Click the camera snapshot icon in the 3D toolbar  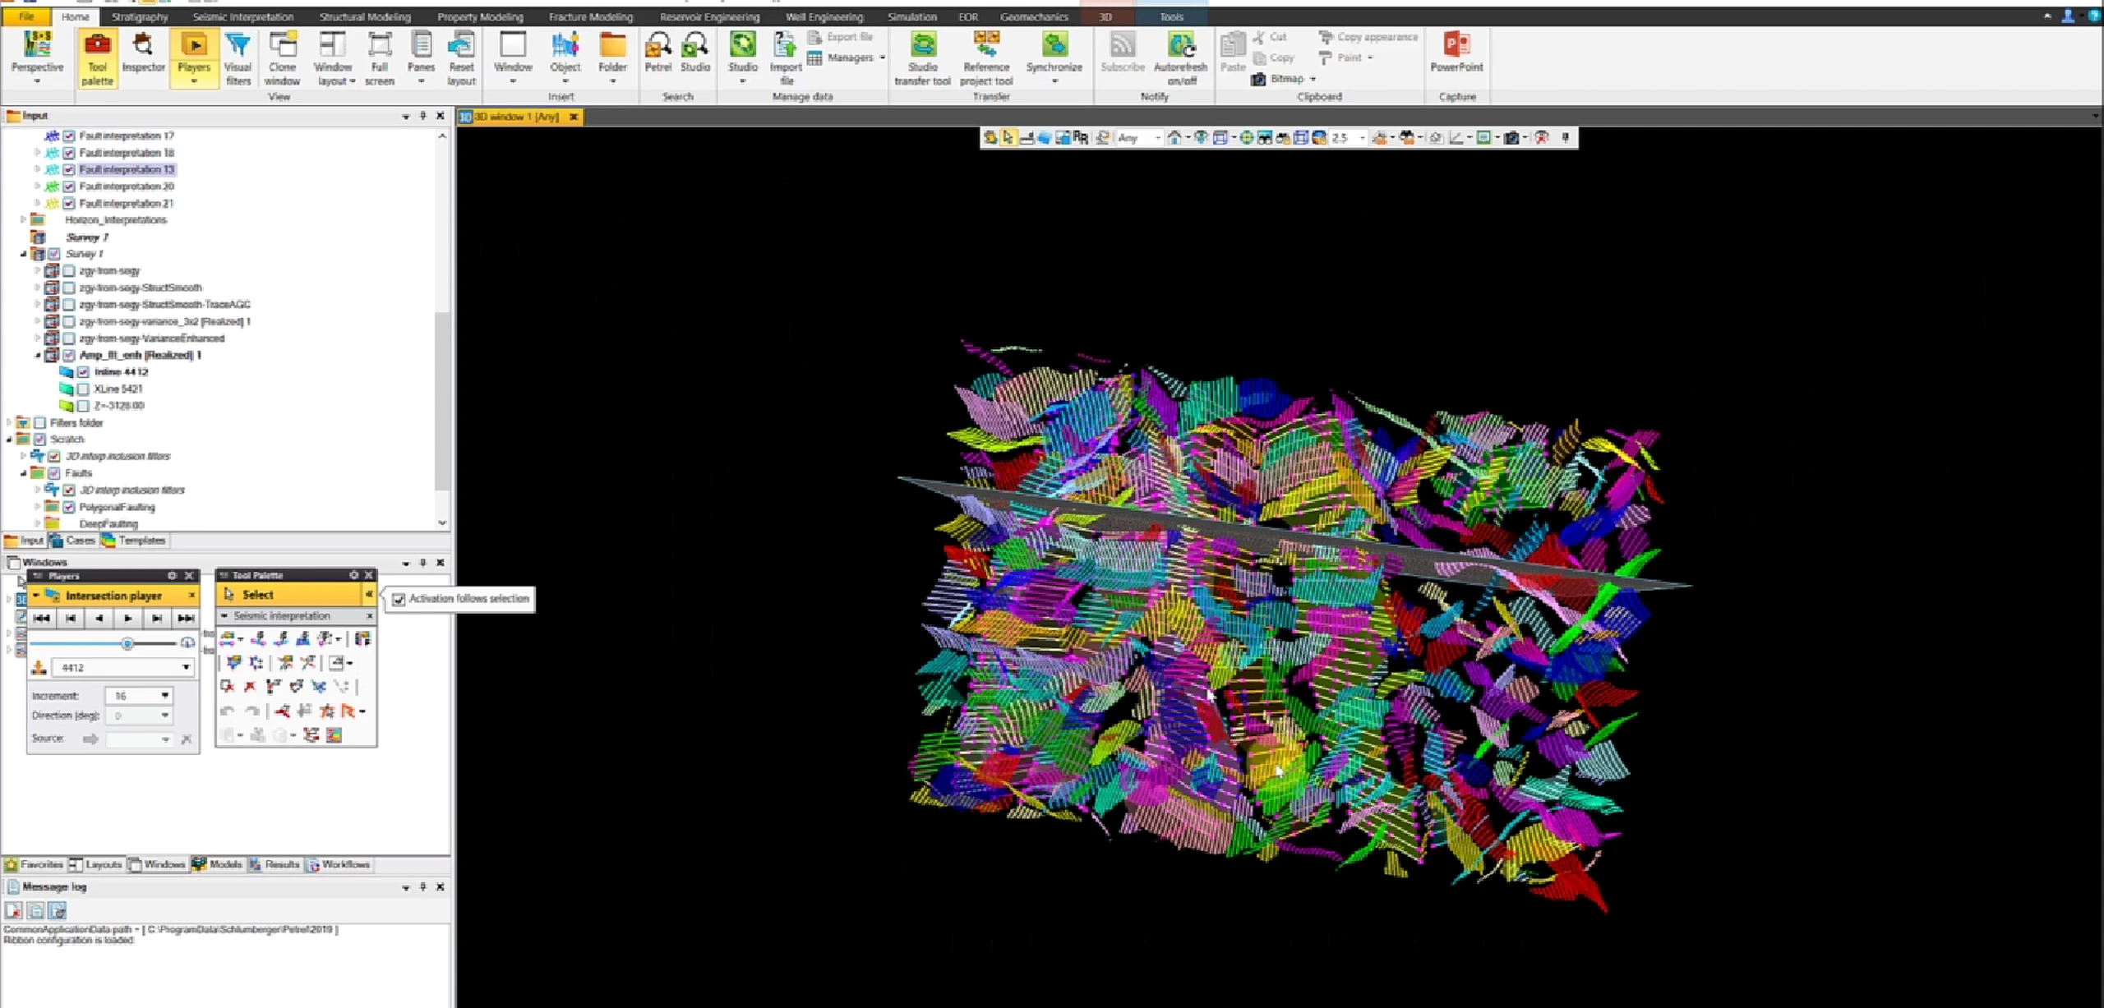[1511, 138]
